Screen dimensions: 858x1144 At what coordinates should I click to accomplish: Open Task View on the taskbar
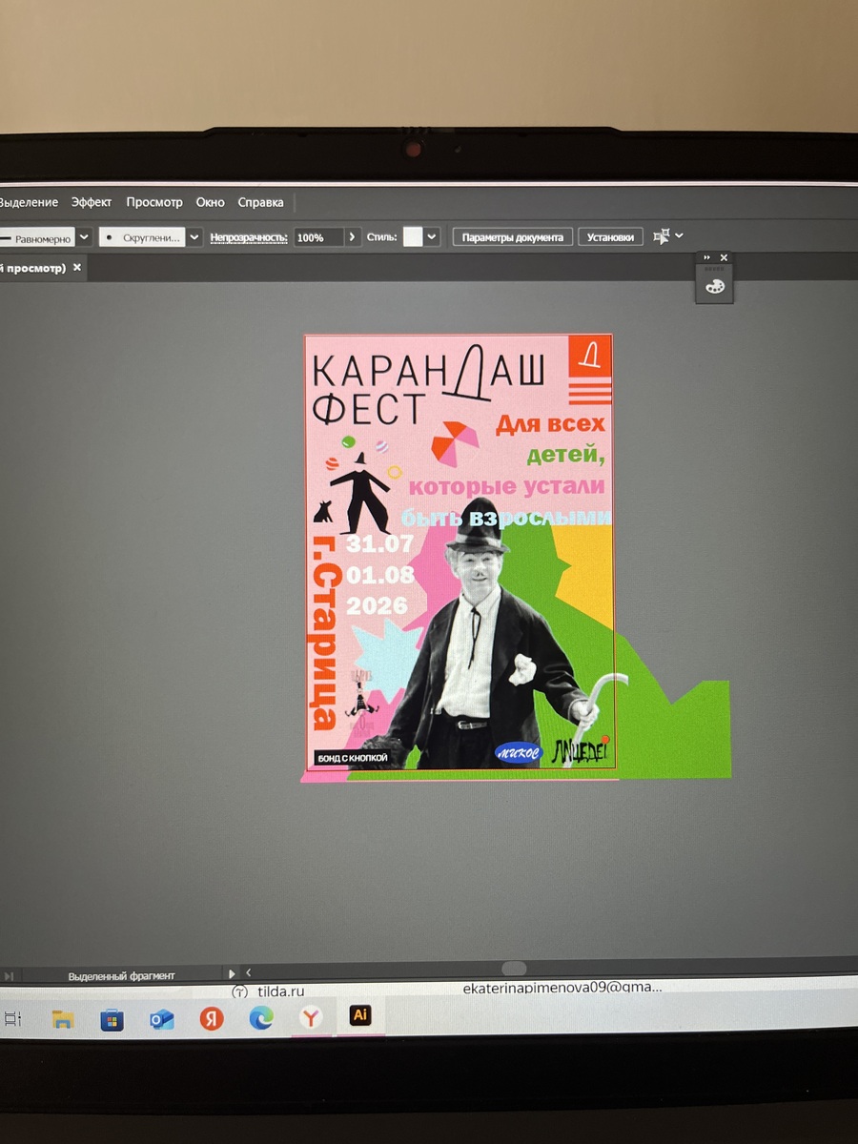pyautogui.click(x=12, y=1019)
